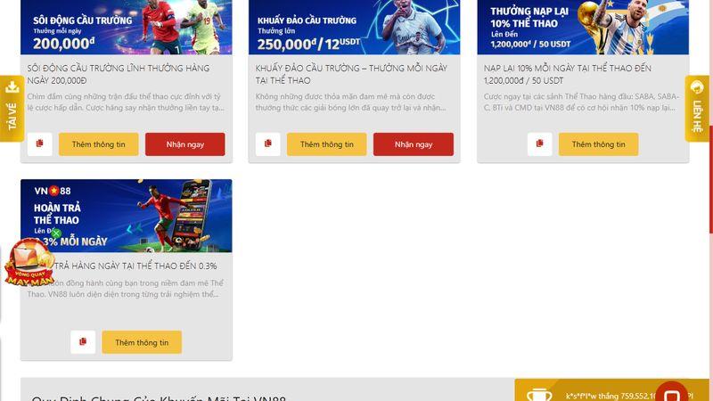Open the Sôi Động Cầu Trường 200,000 banner
The height and width of the screenshot is (401, 713).
coord(127,28)
